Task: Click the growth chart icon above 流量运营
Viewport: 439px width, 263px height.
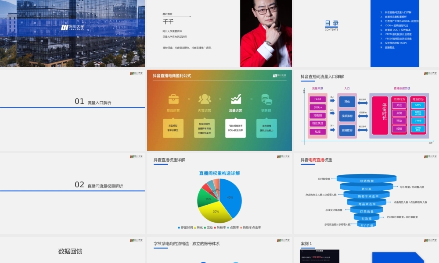Action: (x=236, y=99)
